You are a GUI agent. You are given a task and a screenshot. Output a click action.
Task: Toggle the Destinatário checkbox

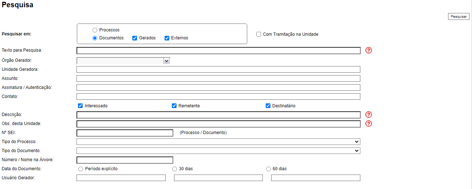coord(268,106)
